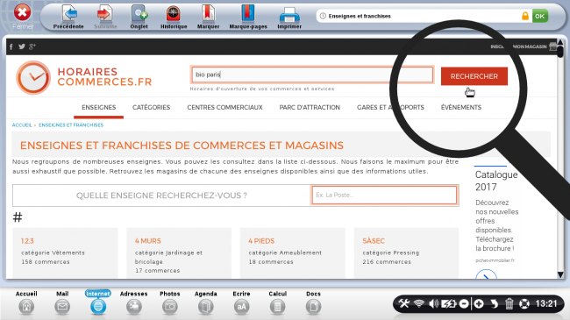Image resolution: width=570 pixels, height=320 pixels.
Task: Open Photos camera in bottom dock
Action: tap(170, 307)
